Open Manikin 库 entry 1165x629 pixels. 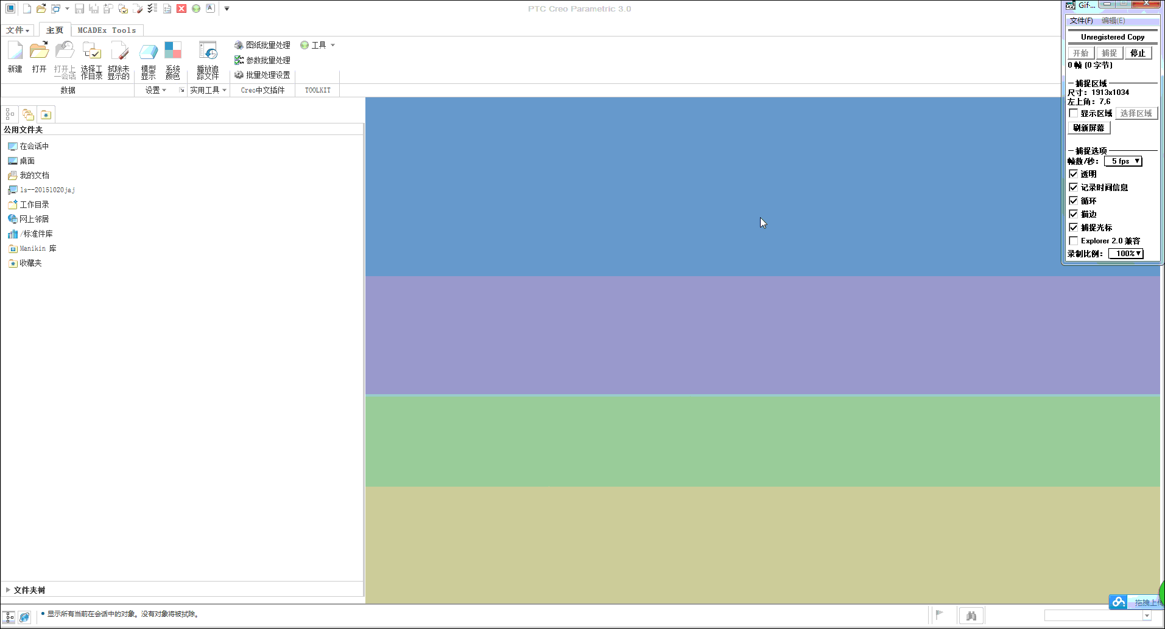[32, 248]
